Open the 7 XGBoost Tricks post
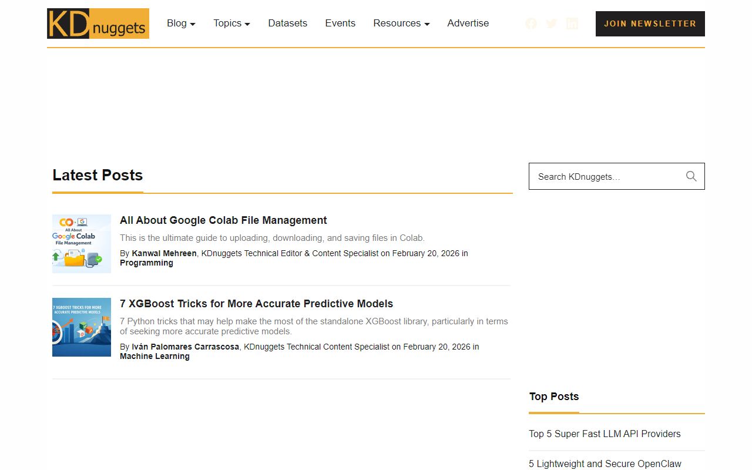The image size is (752, 470). click(256, 304)
